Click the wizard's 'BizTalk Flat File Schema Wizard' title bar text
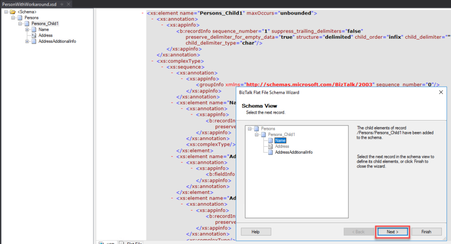 tap(269, 92)
